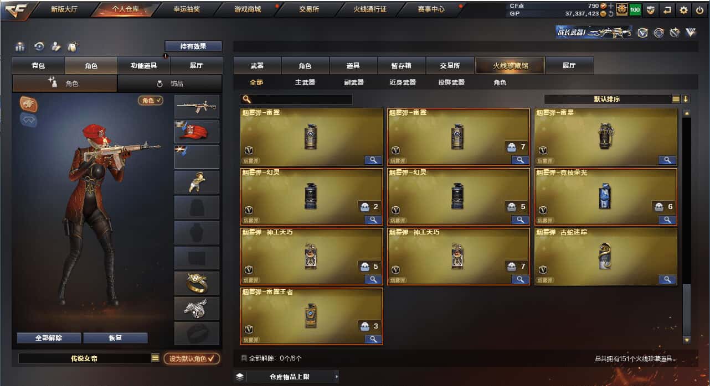
Task: Toggle the blue faction emblem under eagle icon
Action: (x=28, y=119)
